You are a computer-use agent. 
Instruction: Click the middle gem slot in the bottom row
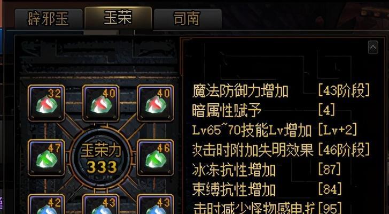pyautogui.click(x=100, y=204)
